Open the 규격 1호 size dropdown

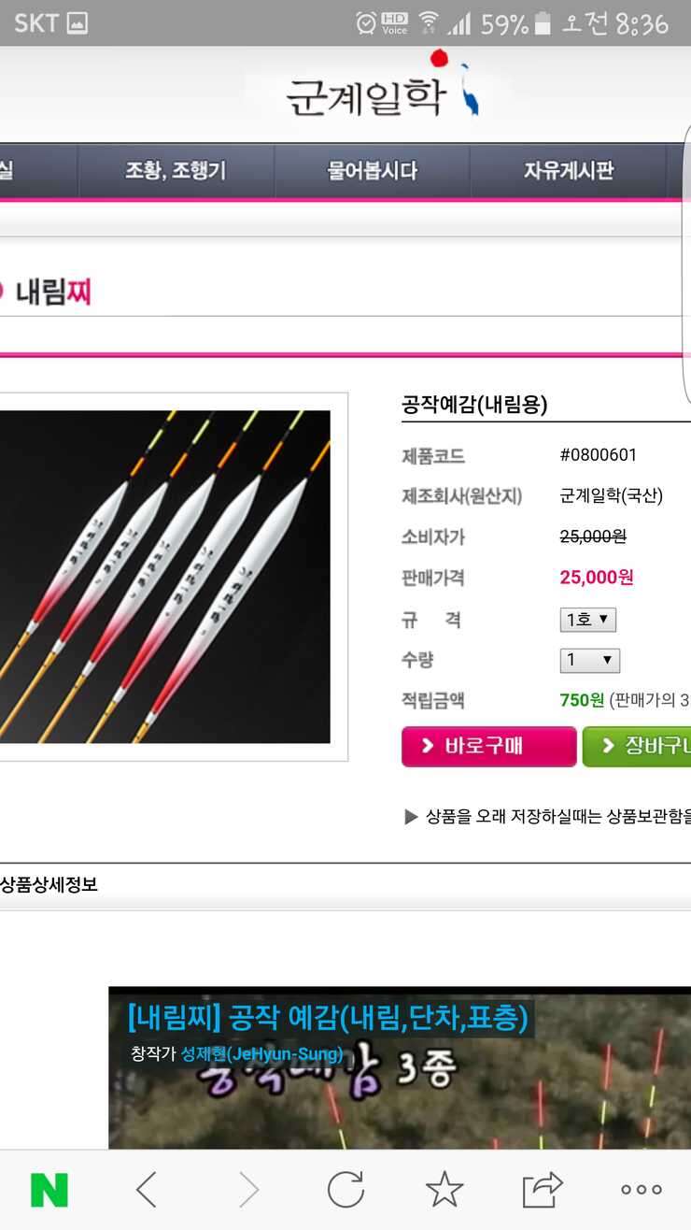click(x=588, y=620)
